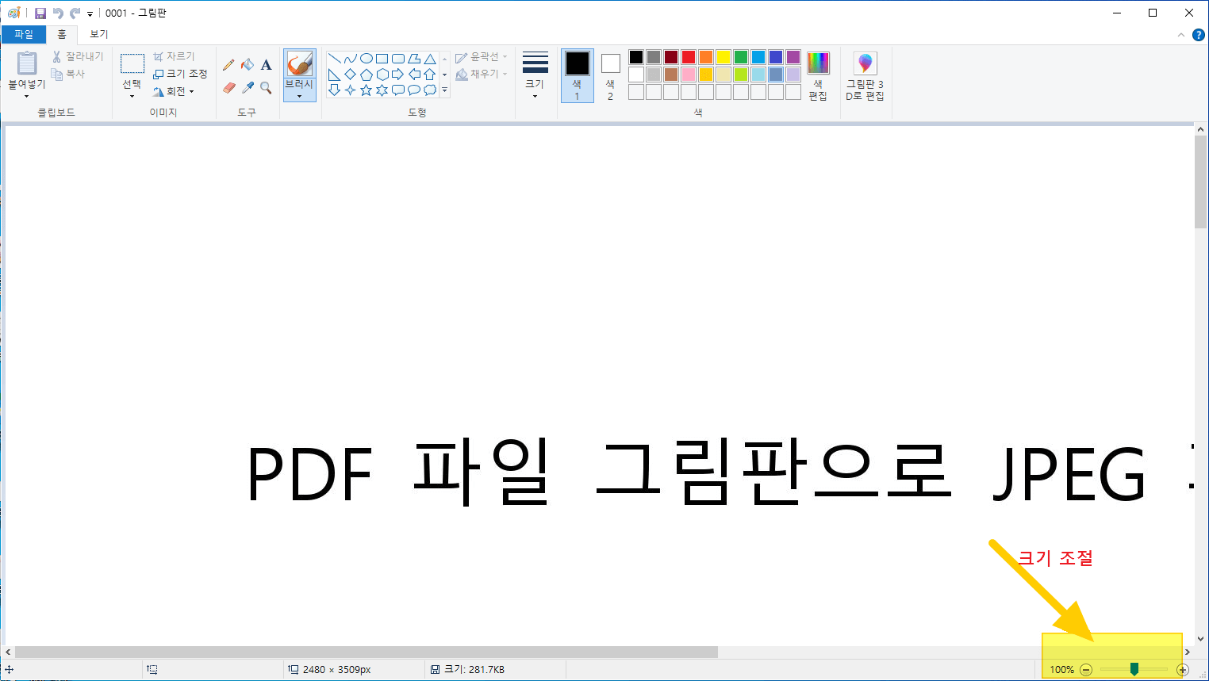This screenshot has height=681, width=1209.
Task: Choose the Right arrow shape
Action: pyautogui.click(x=397, y=75)
